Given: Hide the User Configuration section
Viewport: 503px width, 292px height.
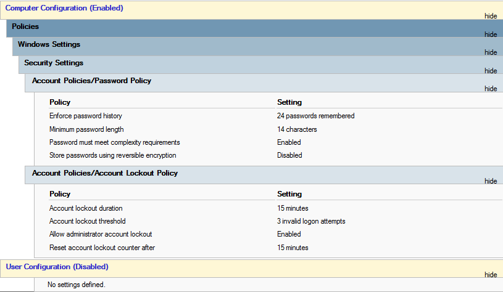Looking at the screenshot, I should [x=491, y=275].
